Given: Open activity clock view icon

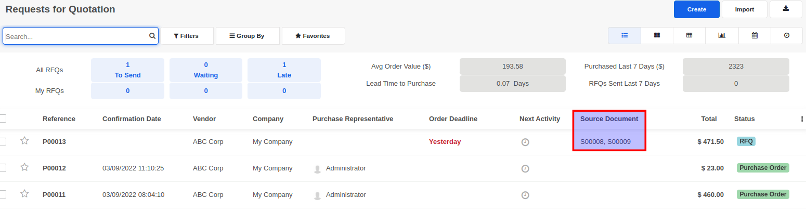Looking at the screenshot, I should 787,35.
